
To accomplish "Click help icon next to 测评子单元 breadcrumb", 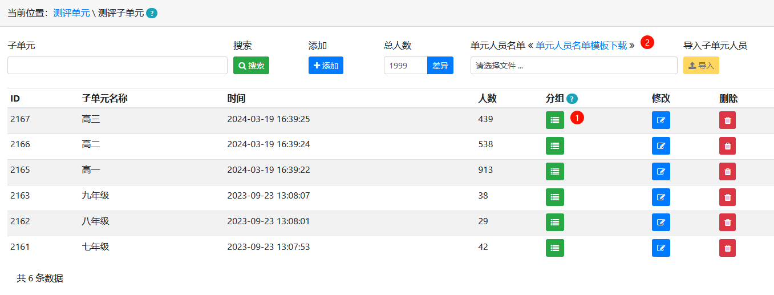I will click(x=152, y=13).
